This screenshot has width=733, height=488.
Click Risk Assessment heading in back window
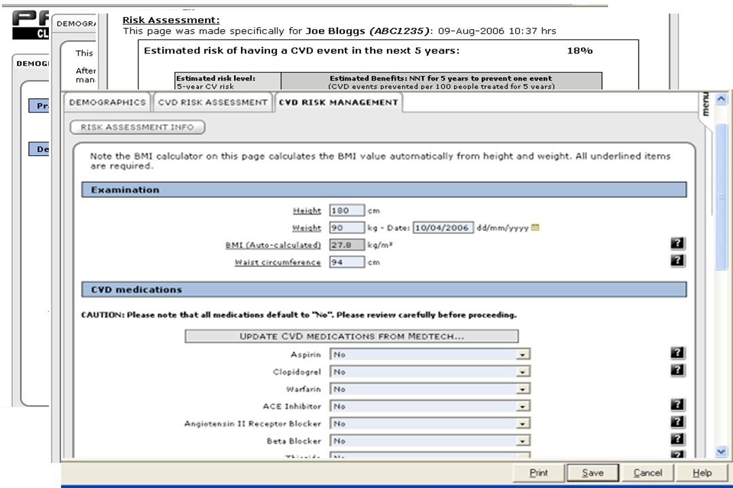(170, 20)
